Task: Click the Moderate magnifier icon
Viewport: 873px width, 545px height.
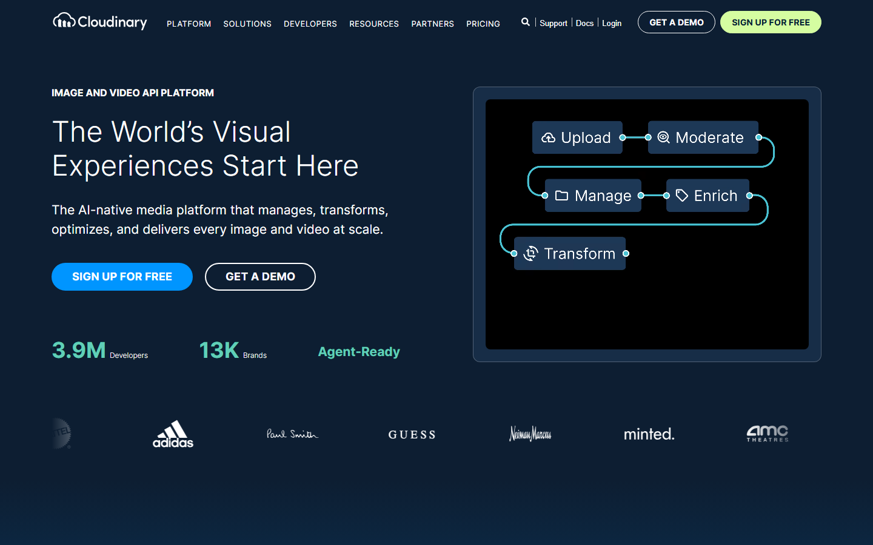Action: [664, 137]
